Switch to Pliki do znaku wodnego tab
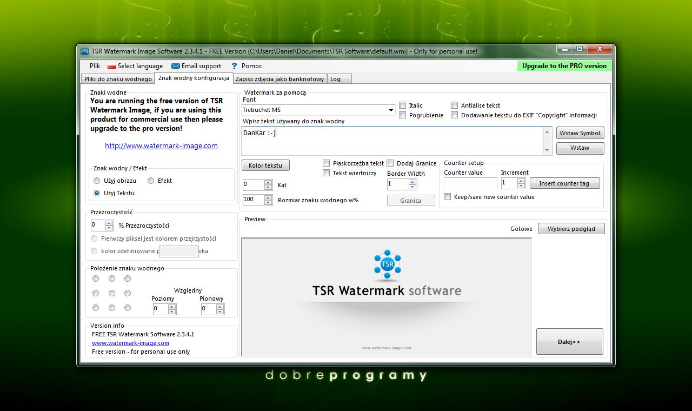Viewport: 692px width, 411px height. coord(118,79)
